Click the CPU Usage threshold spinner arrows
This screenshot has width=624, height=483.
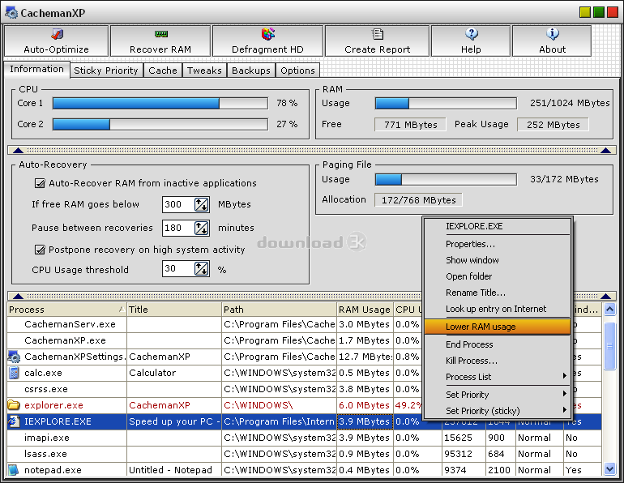[201, 269]
